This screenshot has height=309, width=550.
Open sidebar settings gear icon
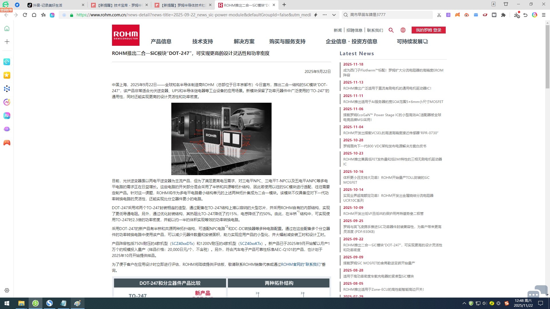point(7,290)
